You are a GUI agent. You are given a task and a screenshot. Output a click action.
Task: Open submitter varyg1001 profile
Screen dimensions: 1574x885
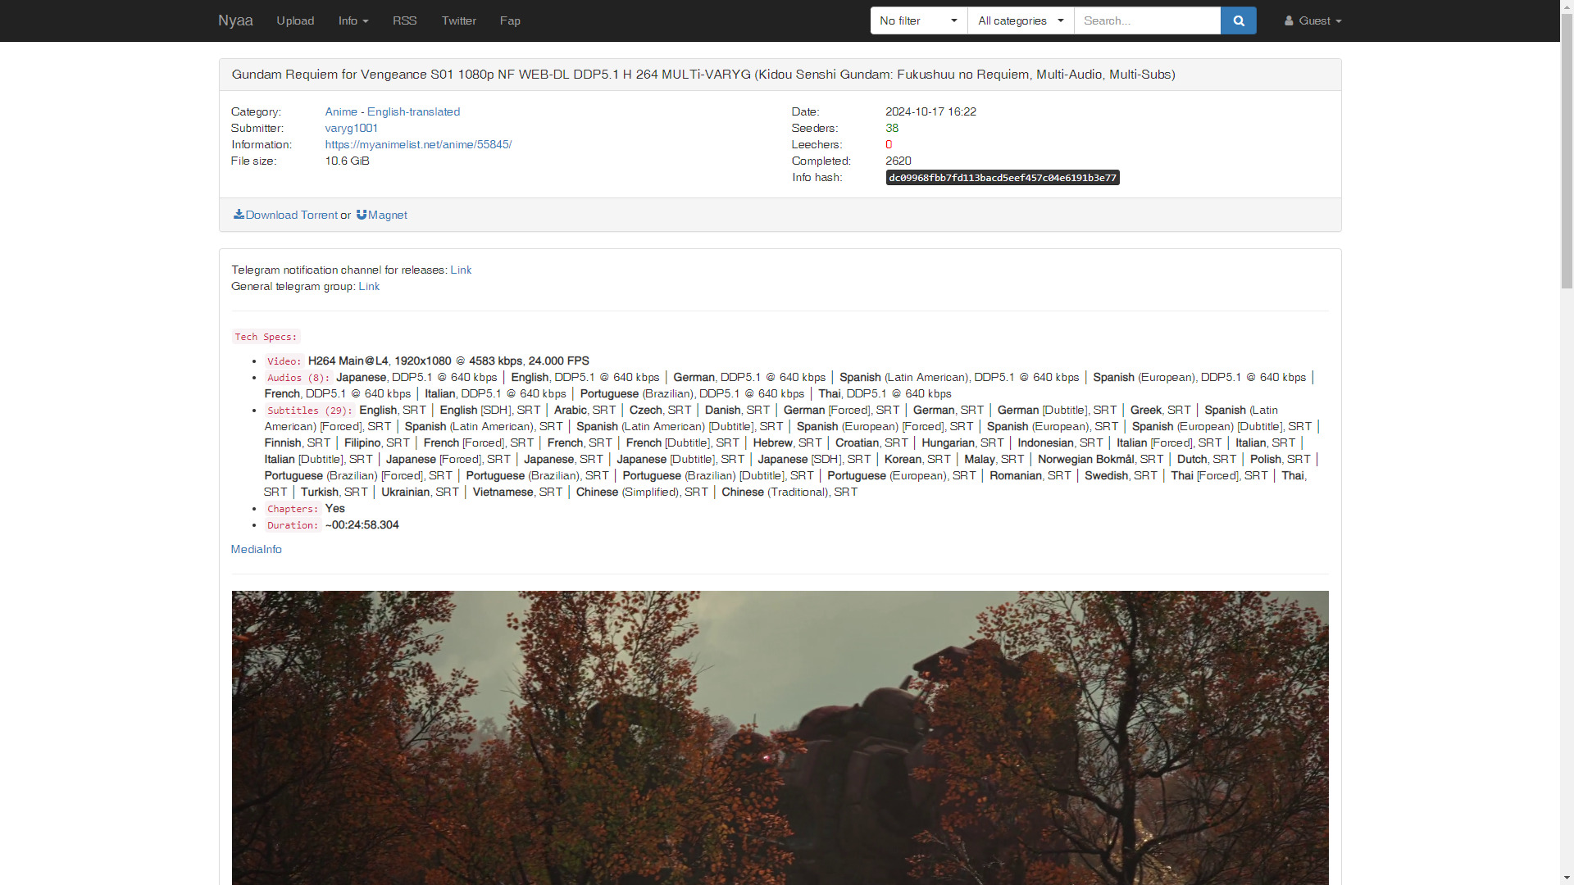point(351,128)
